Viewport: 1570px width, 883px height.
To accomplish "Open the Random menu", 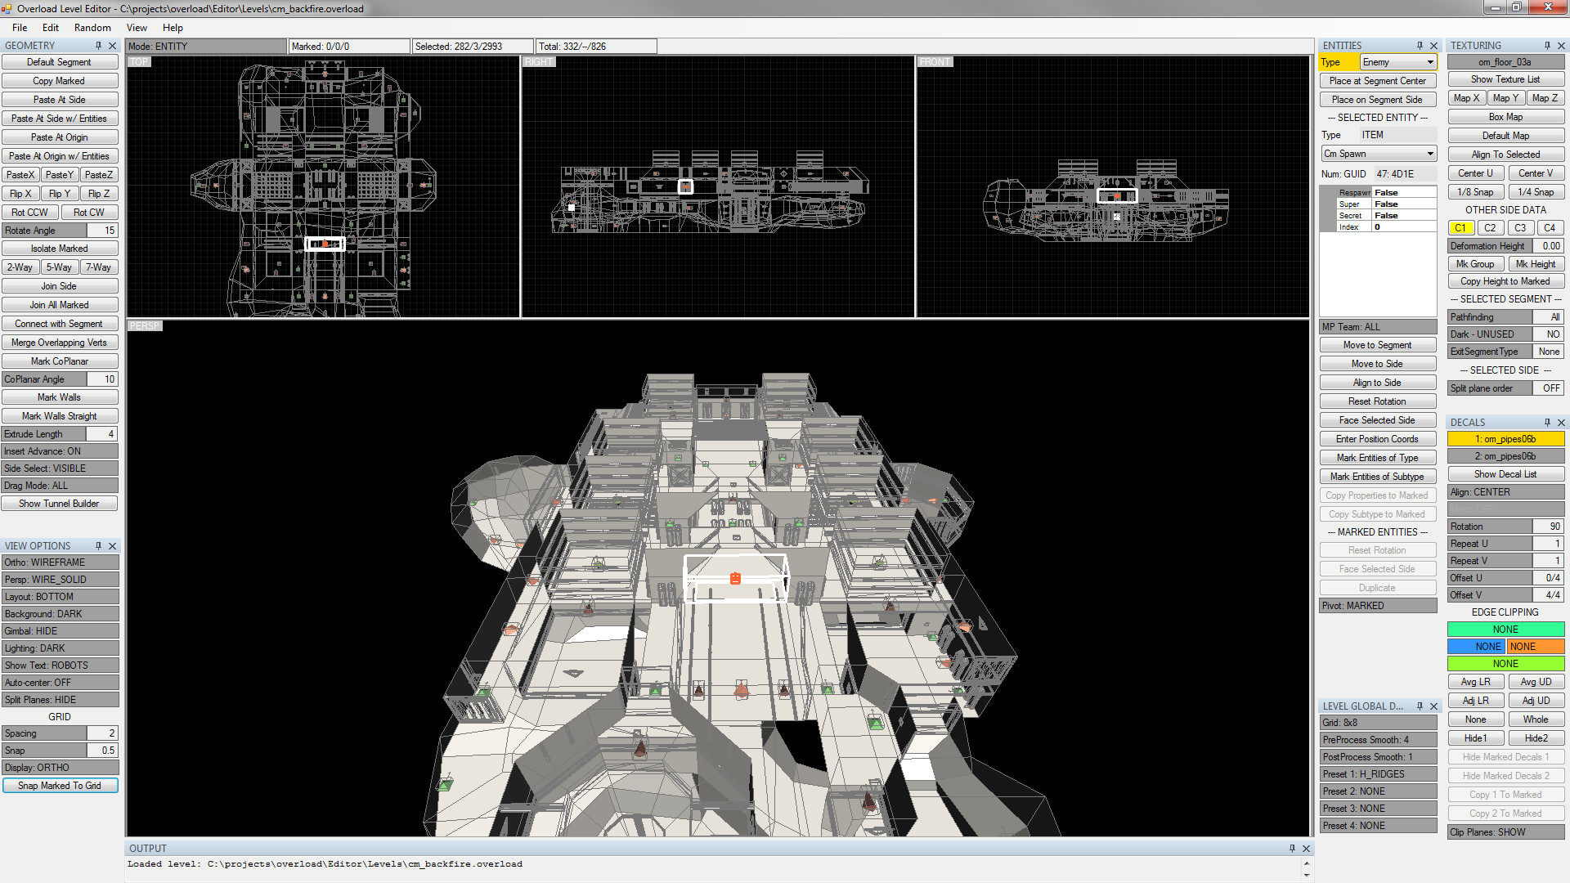I will coord(92,27).
